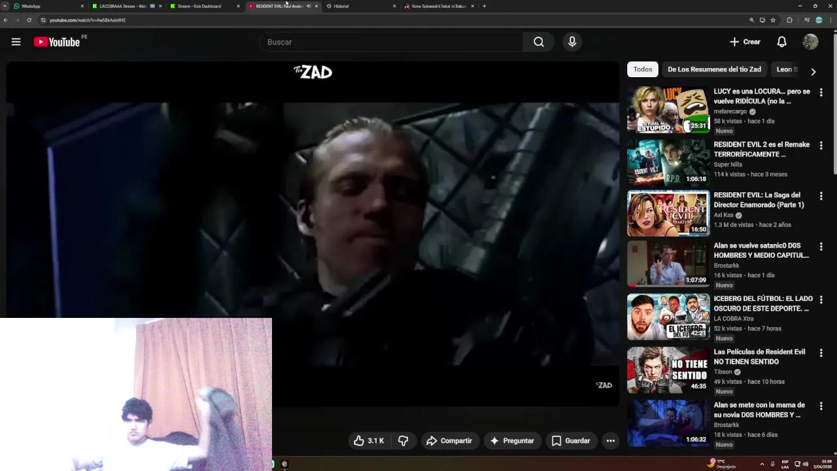Viewport: 837px width, 471px height.
Task: Like the video with thumbs up
Action: (x=369, y=441)
